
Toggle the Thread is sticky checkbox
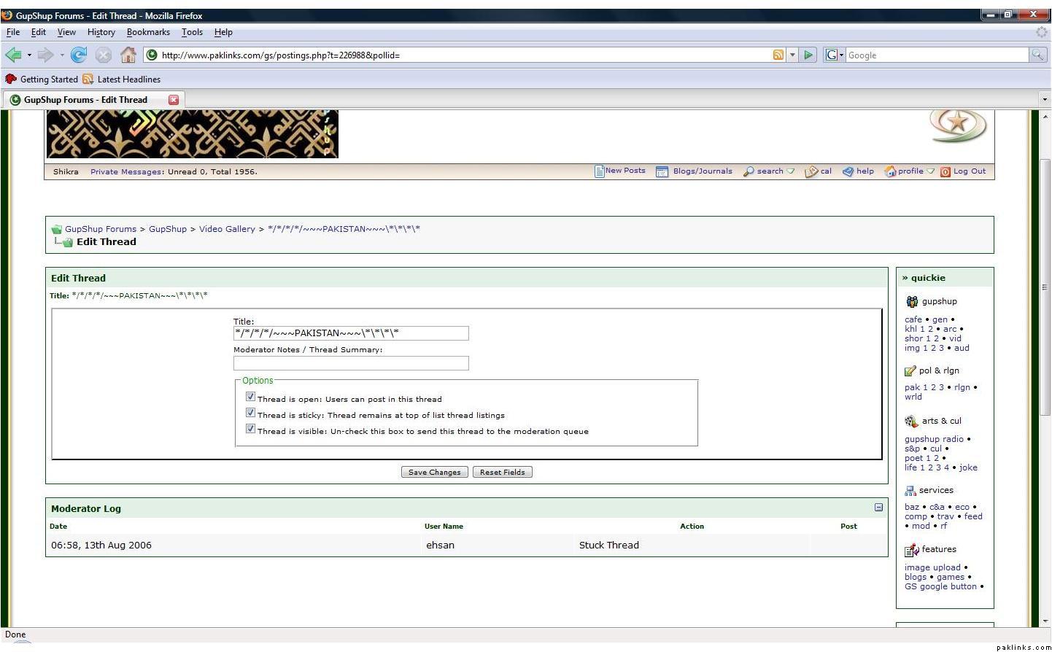[x=250, y=414]
